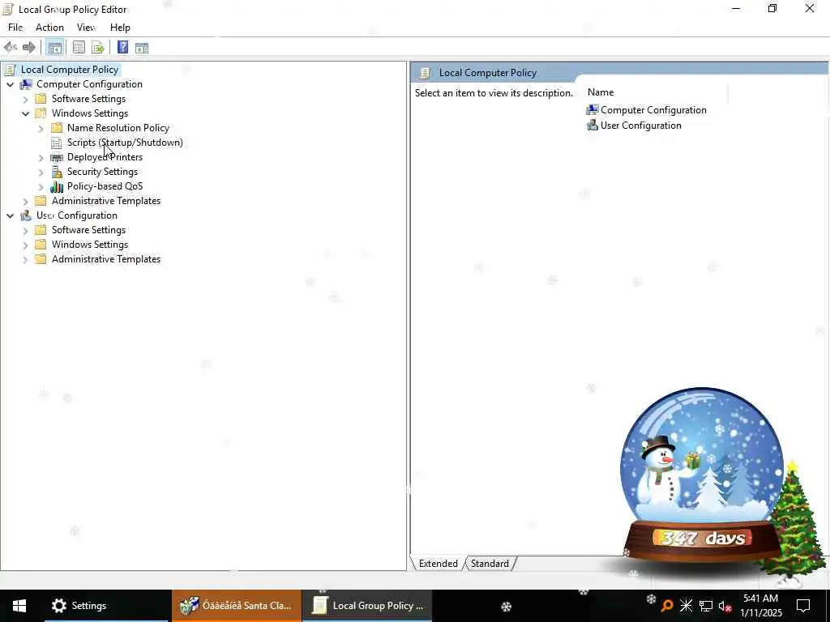Click the Forward arrow toolbar icon
Viewport: 830px width, 622px height.
click(28, 48)
